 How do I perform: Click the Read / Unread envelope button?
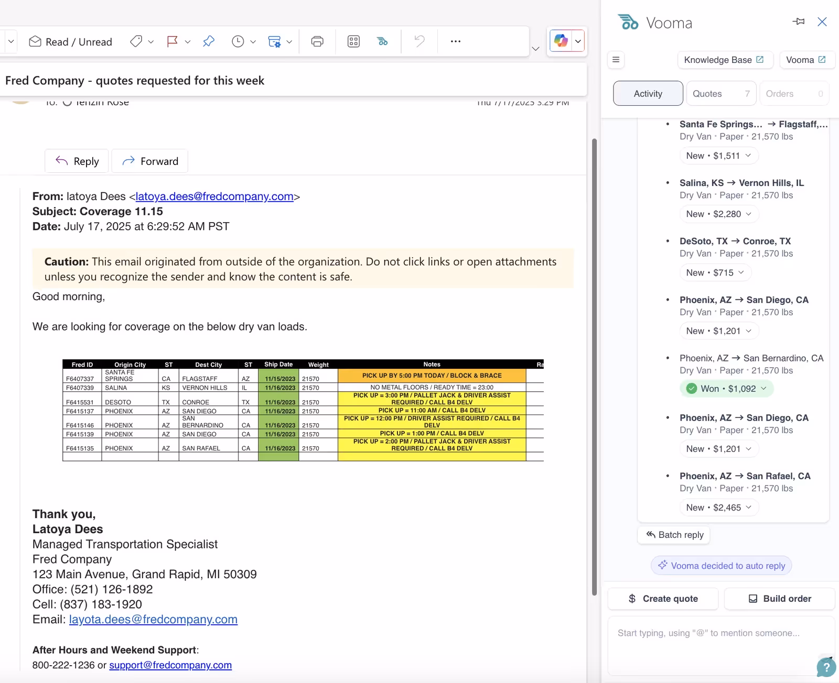coord(70,41)
